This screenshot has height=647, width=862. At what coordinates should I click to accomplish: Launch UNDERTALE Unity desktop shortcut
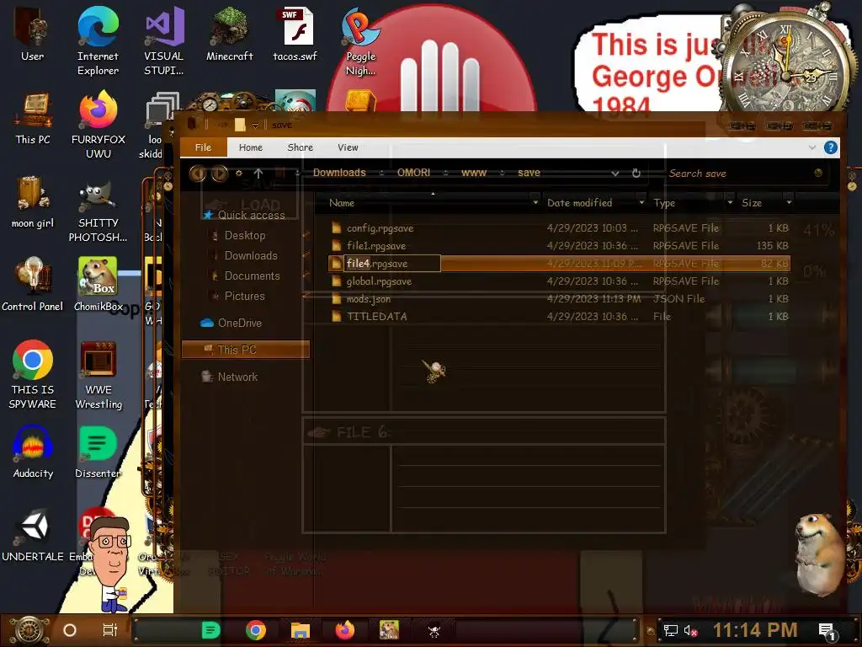(33, 535)
